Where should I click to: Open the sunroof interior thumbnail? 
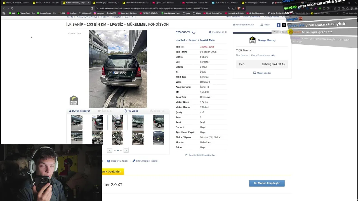(x=97, y=138)
